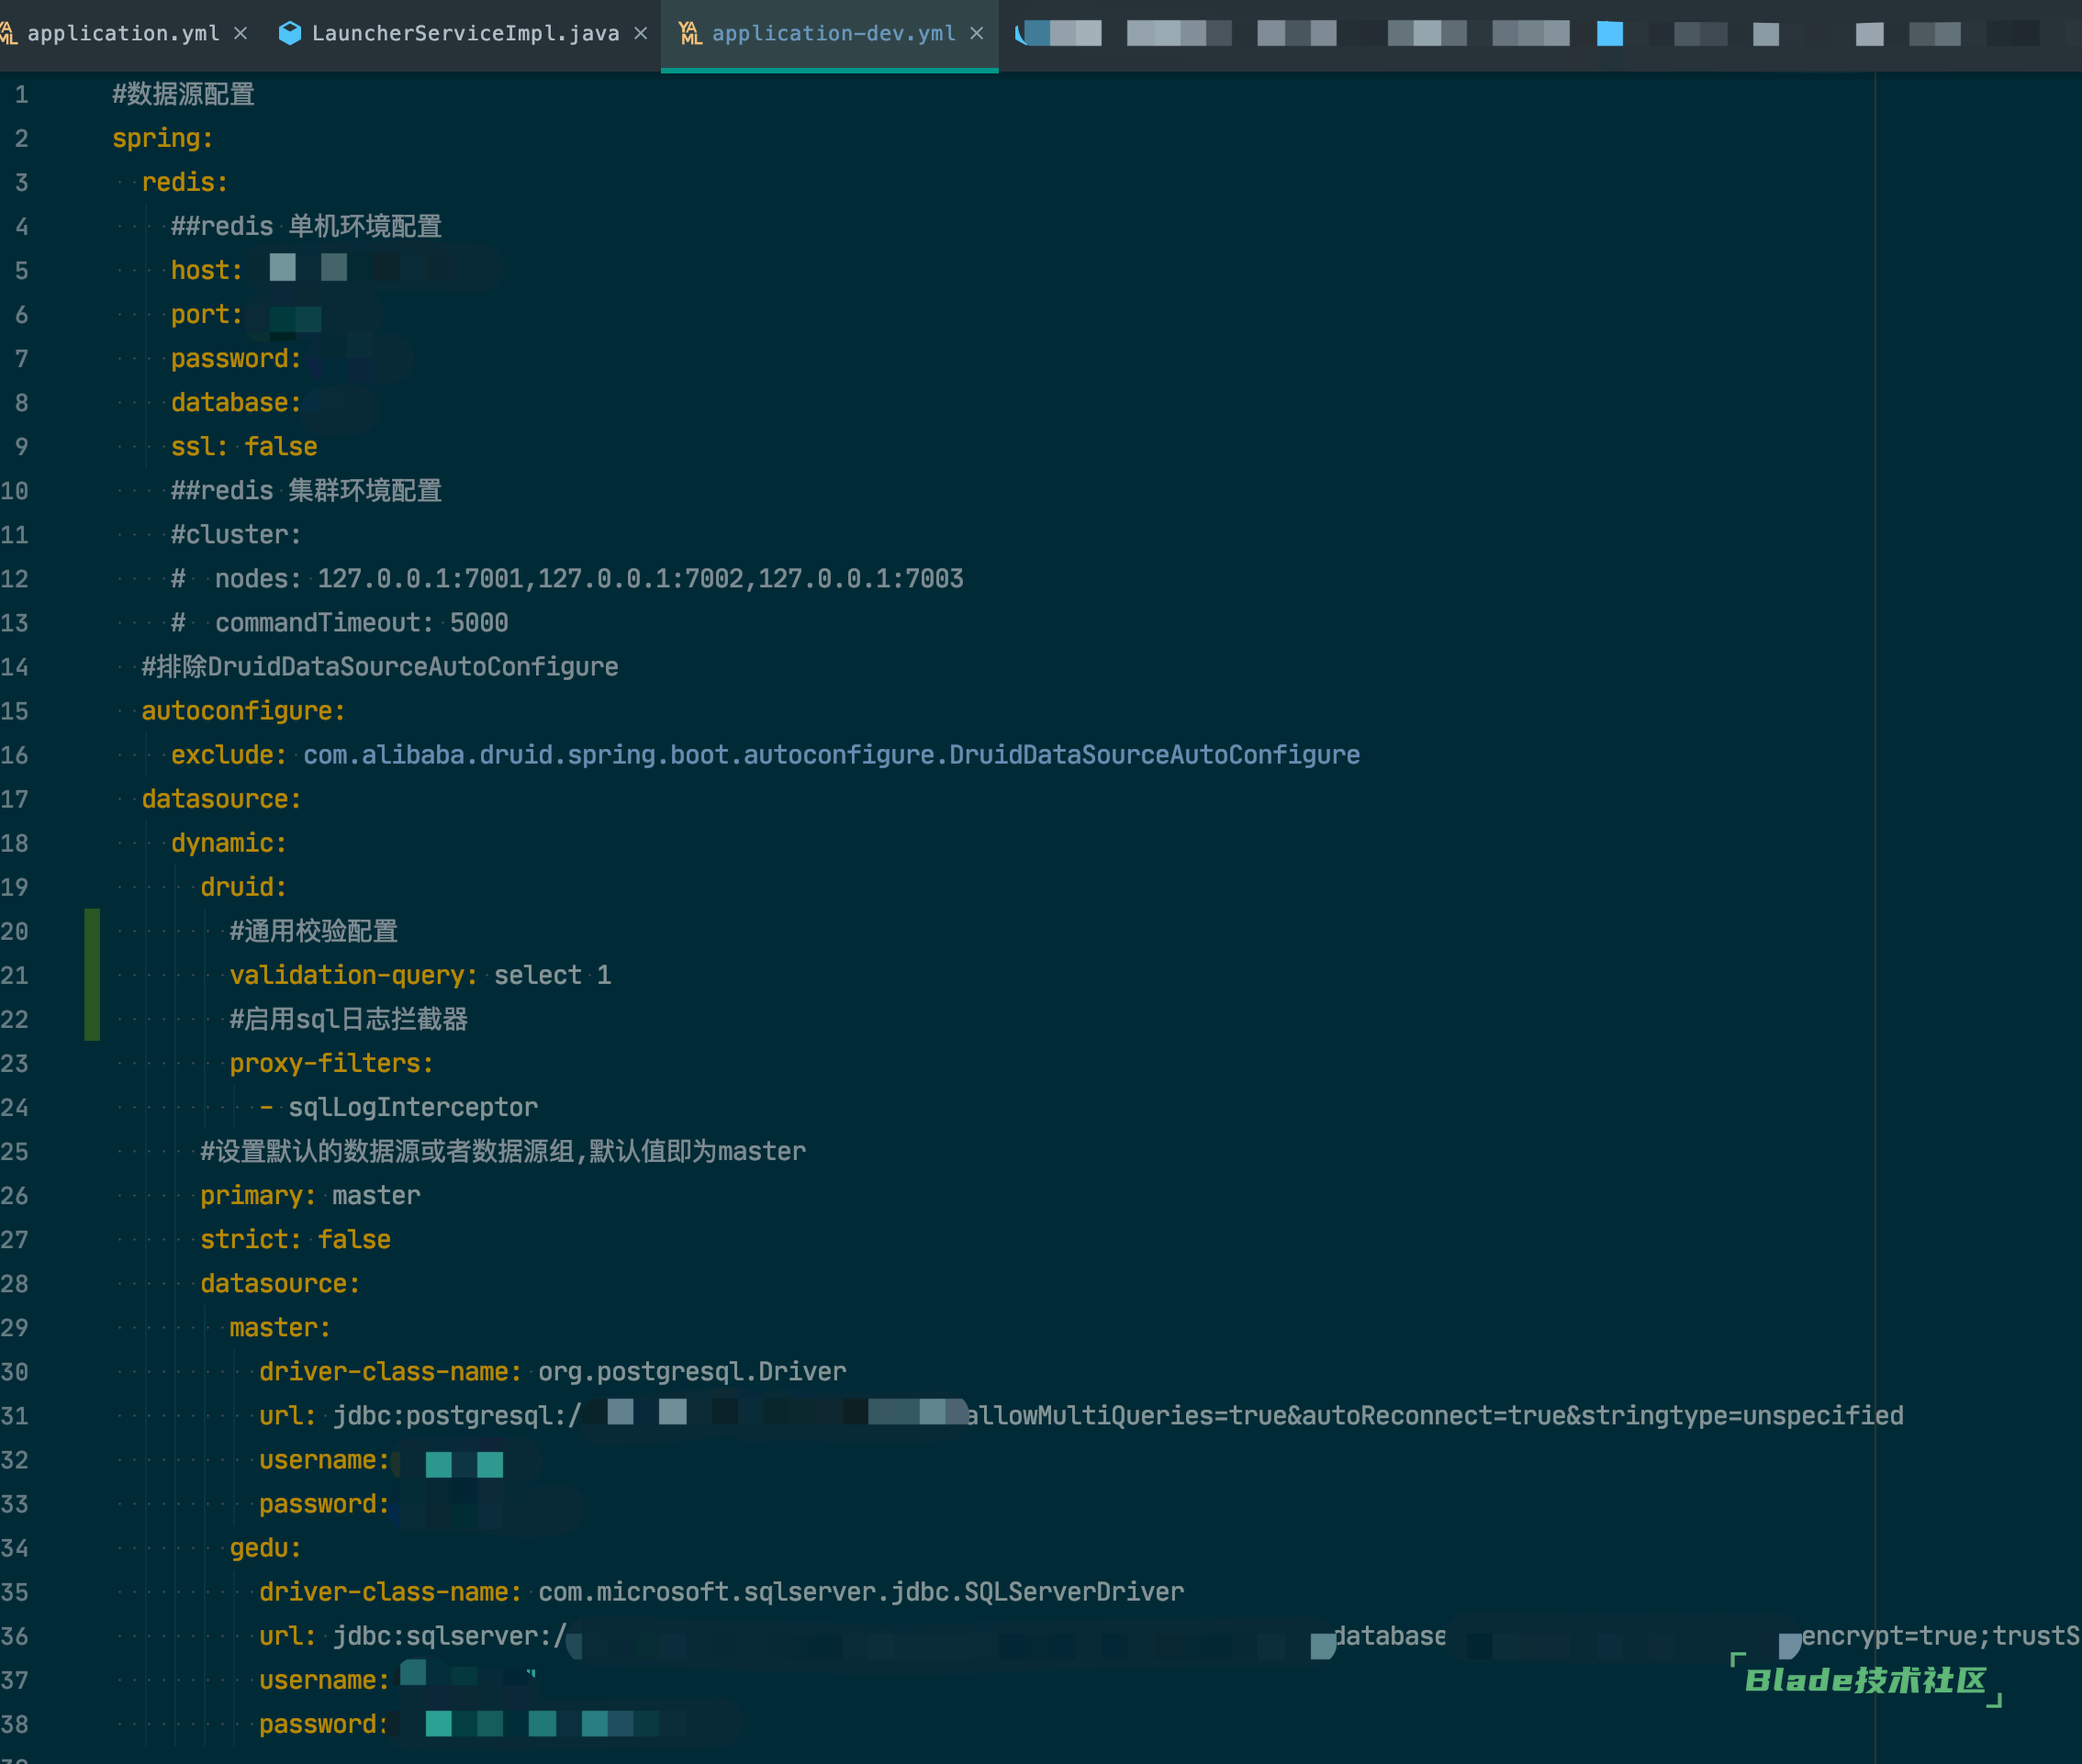The width and height of the screenshot is (2082, 1764).
Task: Click the gedu 'password:' key on line 38
Action: click(324, 1724)
